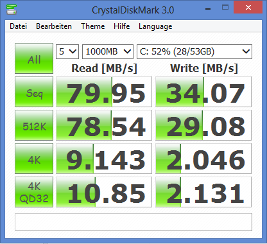This screenshot has width=267, height=244.
Task: Start the 4K benchmark test
Action: 34,159
